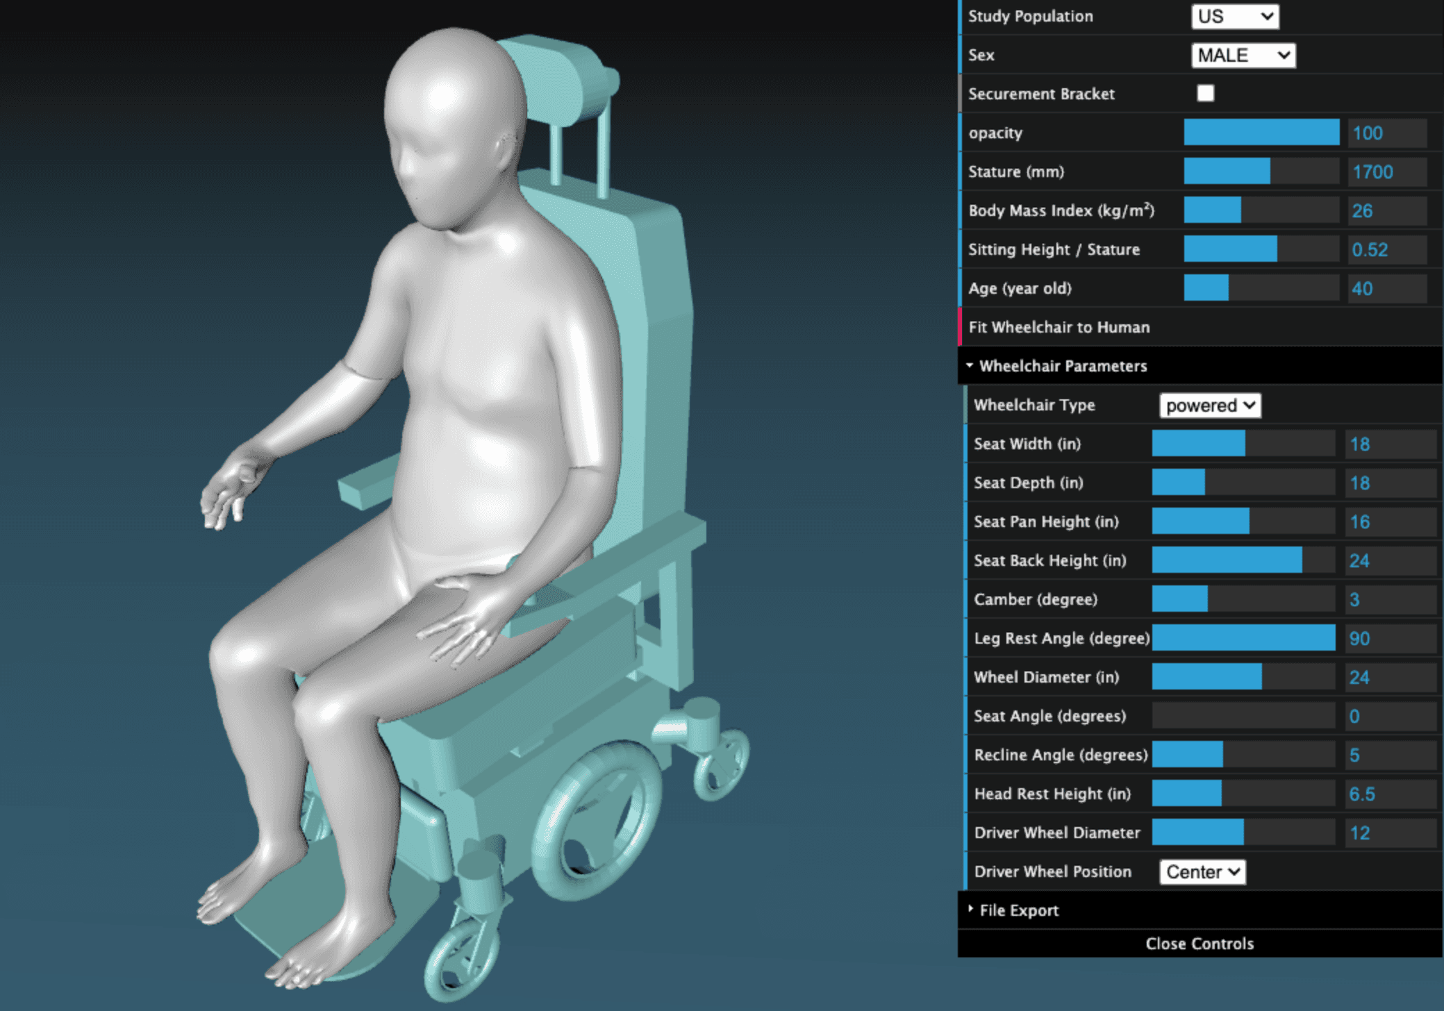Open the Driver Wheel Position dropdown

[x=1201, y=872]
